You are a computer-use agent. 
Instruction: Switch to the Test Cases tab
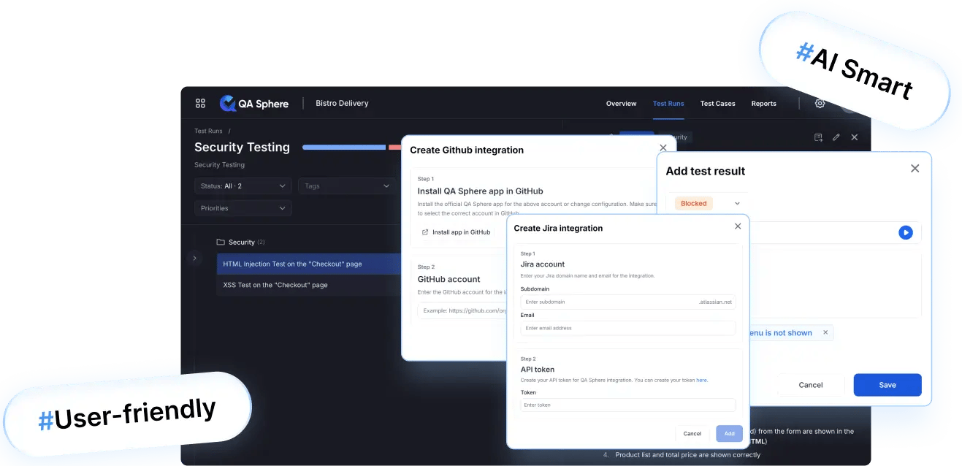(x=717, y=104)
